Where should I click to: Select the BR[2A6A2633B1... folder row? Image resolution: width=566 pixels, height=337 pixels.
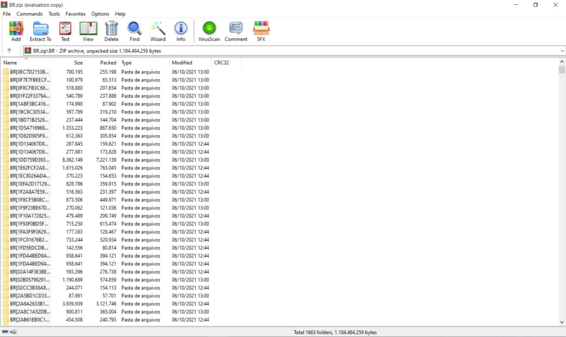106,304
